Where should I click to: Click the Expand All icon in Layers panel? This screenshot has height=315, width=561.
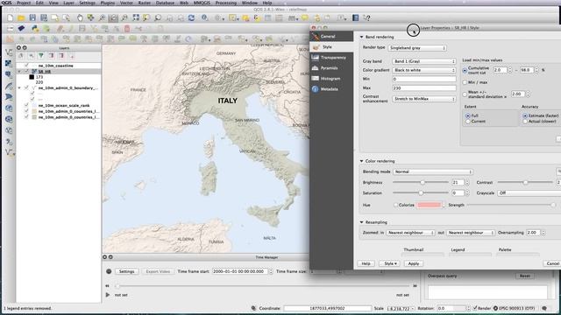[x=51, y=56]
